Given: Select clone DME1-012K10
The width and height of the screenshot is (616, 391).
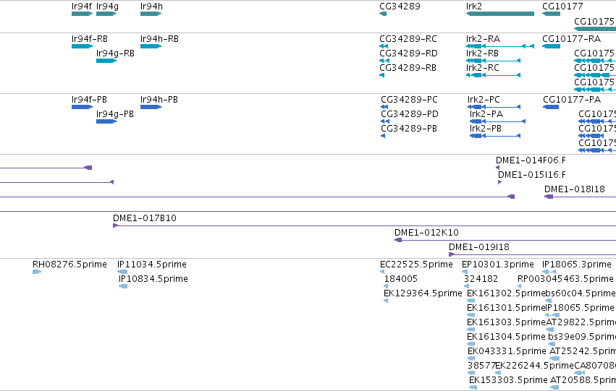Looking at the screenshot, I should (505, 241).
